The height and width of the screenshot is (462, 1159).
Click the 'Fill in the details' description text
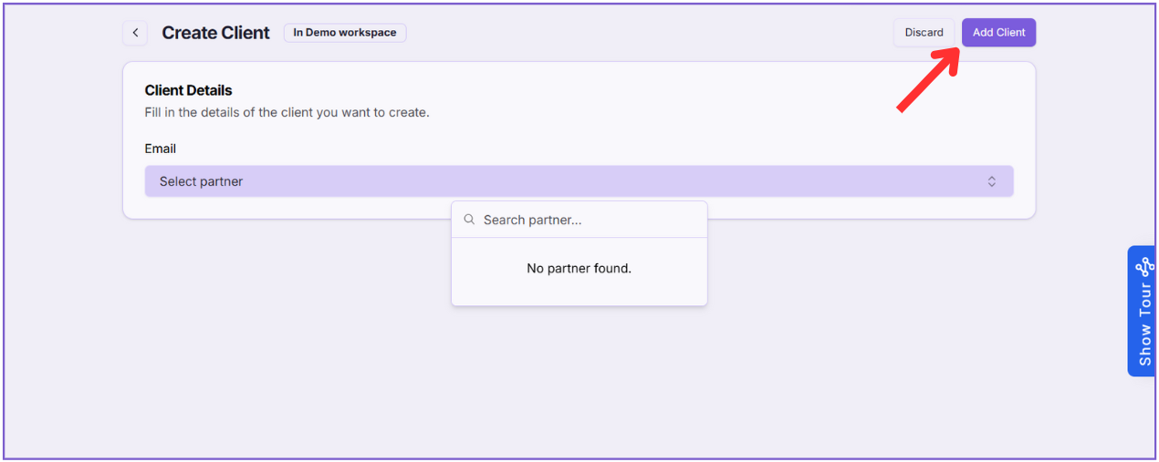pyautogui.click(x=287, y=113)
